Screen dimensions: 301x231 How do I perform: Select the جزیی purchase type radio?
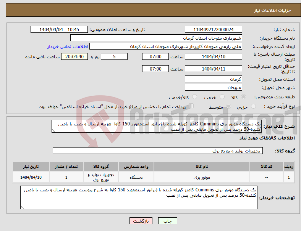point(253,106)
